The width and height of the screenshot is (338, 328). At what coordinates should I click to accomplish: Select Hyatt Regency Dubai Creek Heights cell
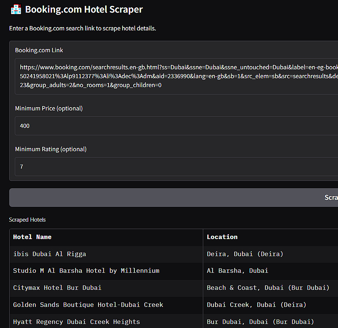tap(106, 321)
